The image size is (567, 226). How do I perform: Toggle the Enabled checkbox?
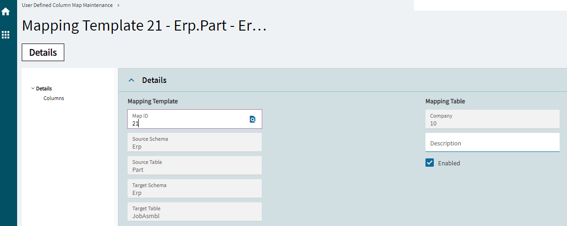click(x=430, y=163)
